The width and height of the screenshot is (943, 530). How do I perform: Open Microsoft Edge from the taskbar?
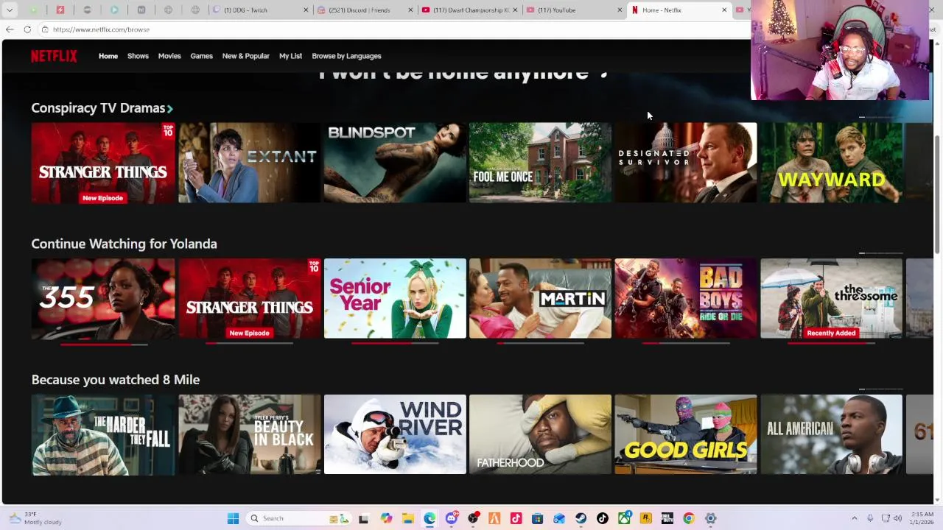click(x=430, y=518)
